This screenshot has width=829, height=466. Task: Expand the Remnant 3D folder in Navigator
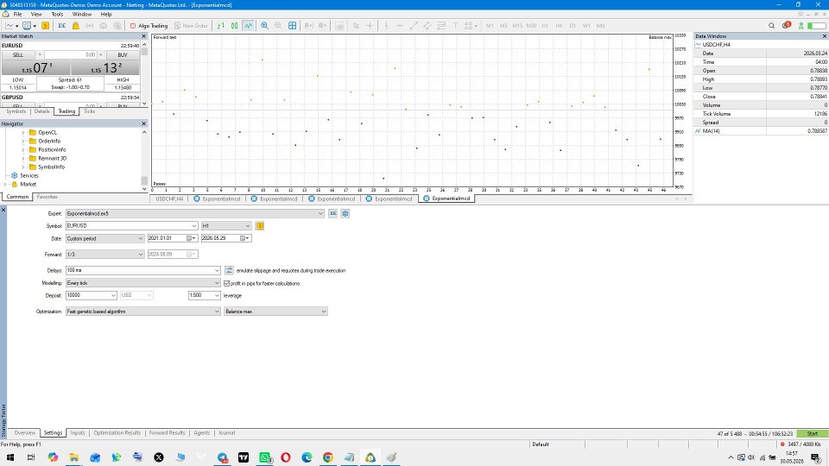(x=22, y=158)
